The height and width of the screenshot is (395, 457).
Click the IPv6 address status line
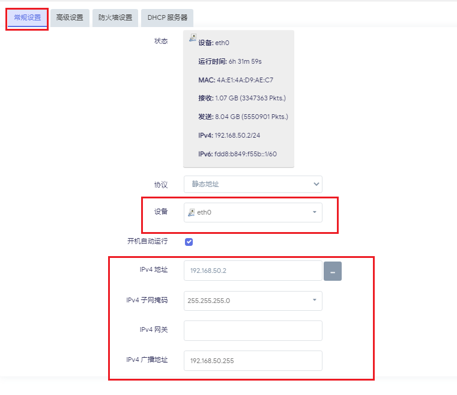click(x=237, y=154)
